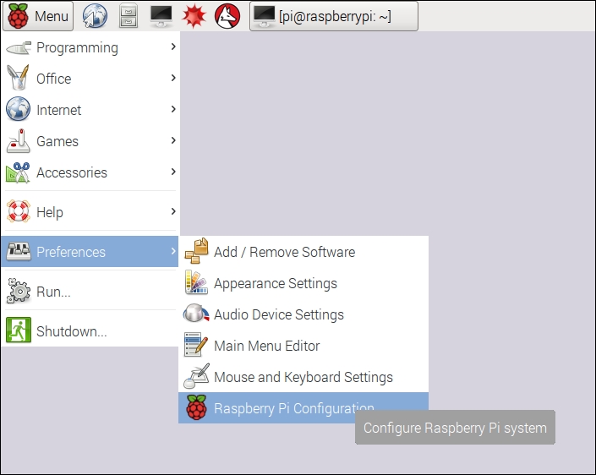The image size is (596, 475).
Task: Click the Accessories scissors icon
Action: [x=18, y=172]
